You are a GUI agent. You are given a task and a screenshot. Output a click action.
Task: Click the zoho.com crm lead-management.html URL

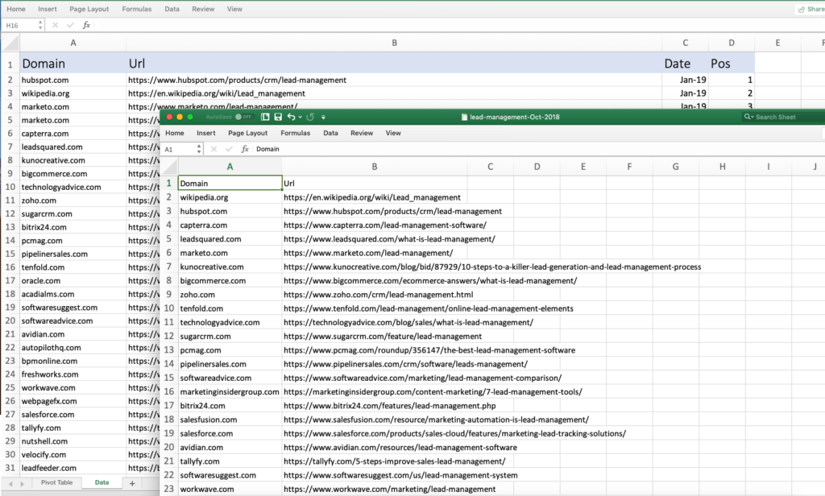[x=379, y=295]
